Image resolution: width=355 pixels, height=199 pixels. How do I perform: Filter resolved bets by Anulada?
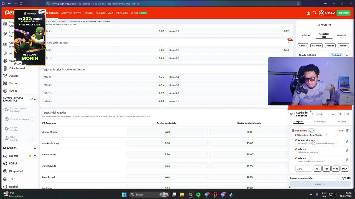[x=343, y=46]
